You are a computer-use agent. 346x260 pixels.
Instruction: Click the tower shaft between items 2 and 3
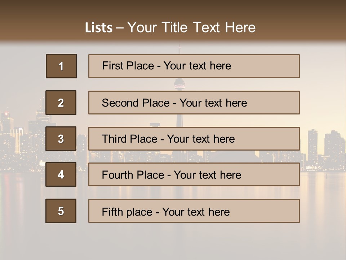coord(179,121)
